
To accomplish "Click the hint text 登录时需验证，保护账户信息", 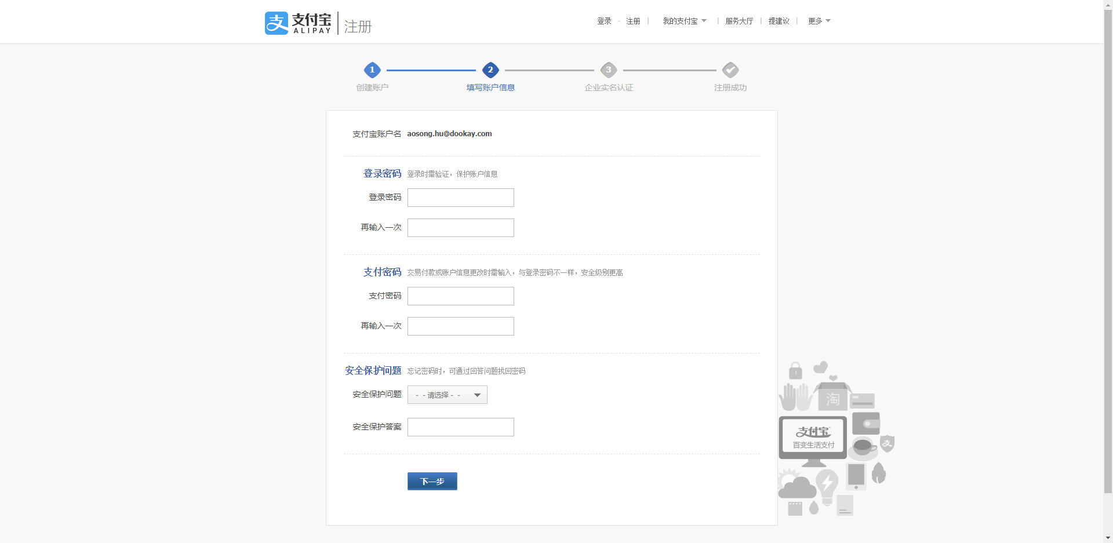I will (452, 174).
